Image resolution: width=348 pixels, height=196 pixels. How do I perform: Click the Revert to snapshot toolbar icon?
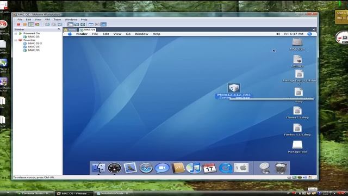click(54, 24)
